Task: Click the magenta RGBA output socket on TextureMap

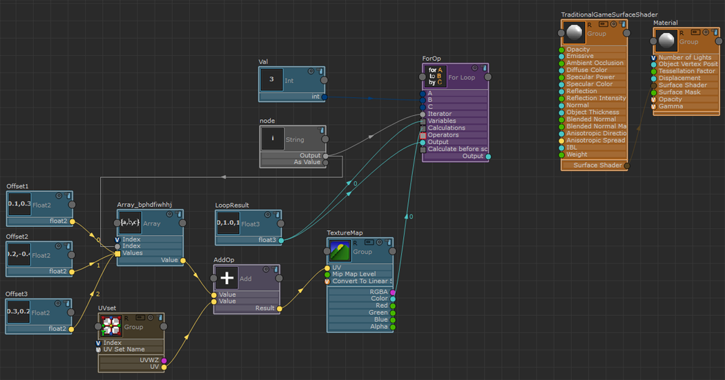Action: 393,292
